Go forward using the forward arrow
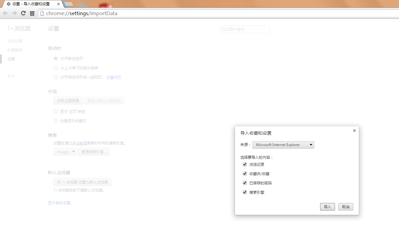The width and height of the screenshot is (399, 242). coord(14,13)
